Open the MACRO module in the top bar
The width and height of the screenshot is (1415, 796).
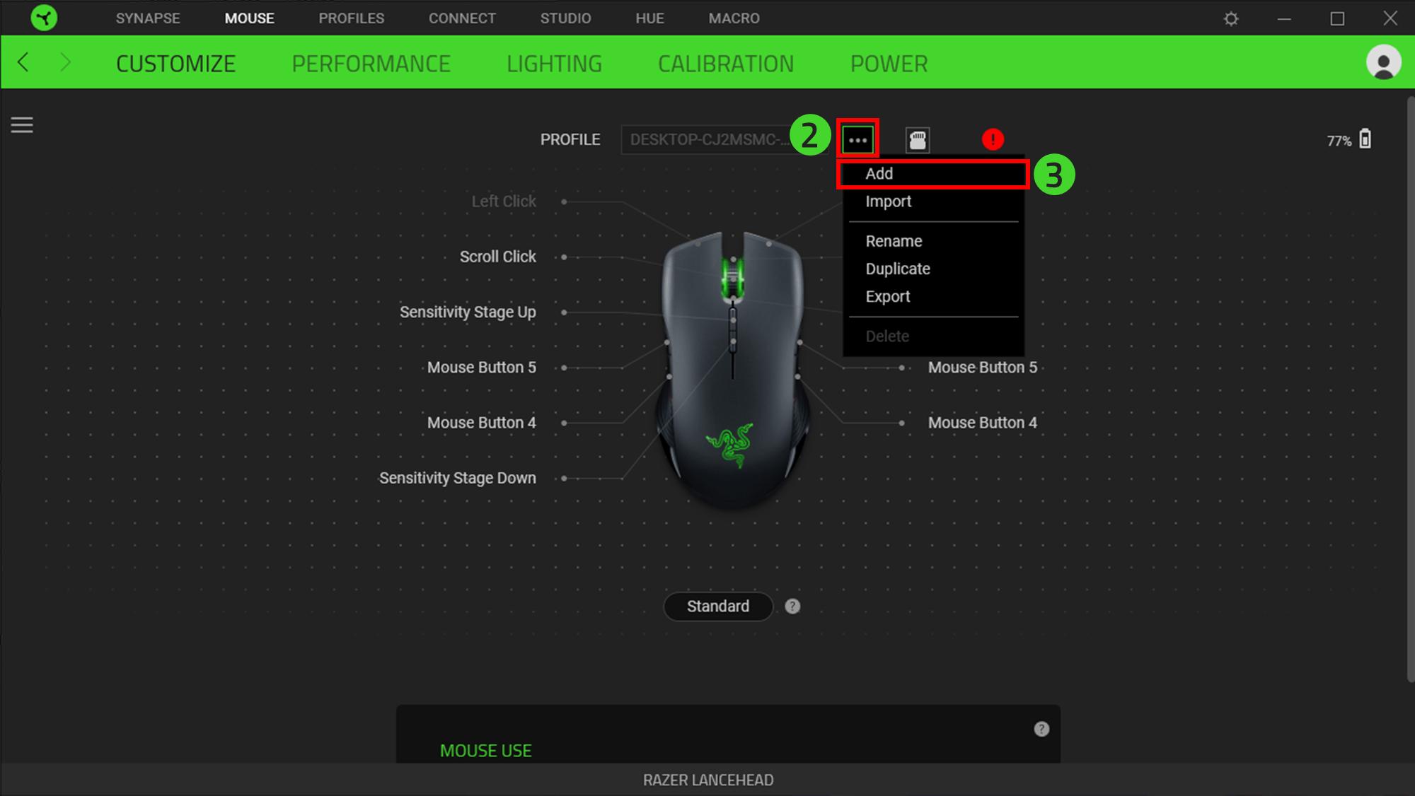734,18
